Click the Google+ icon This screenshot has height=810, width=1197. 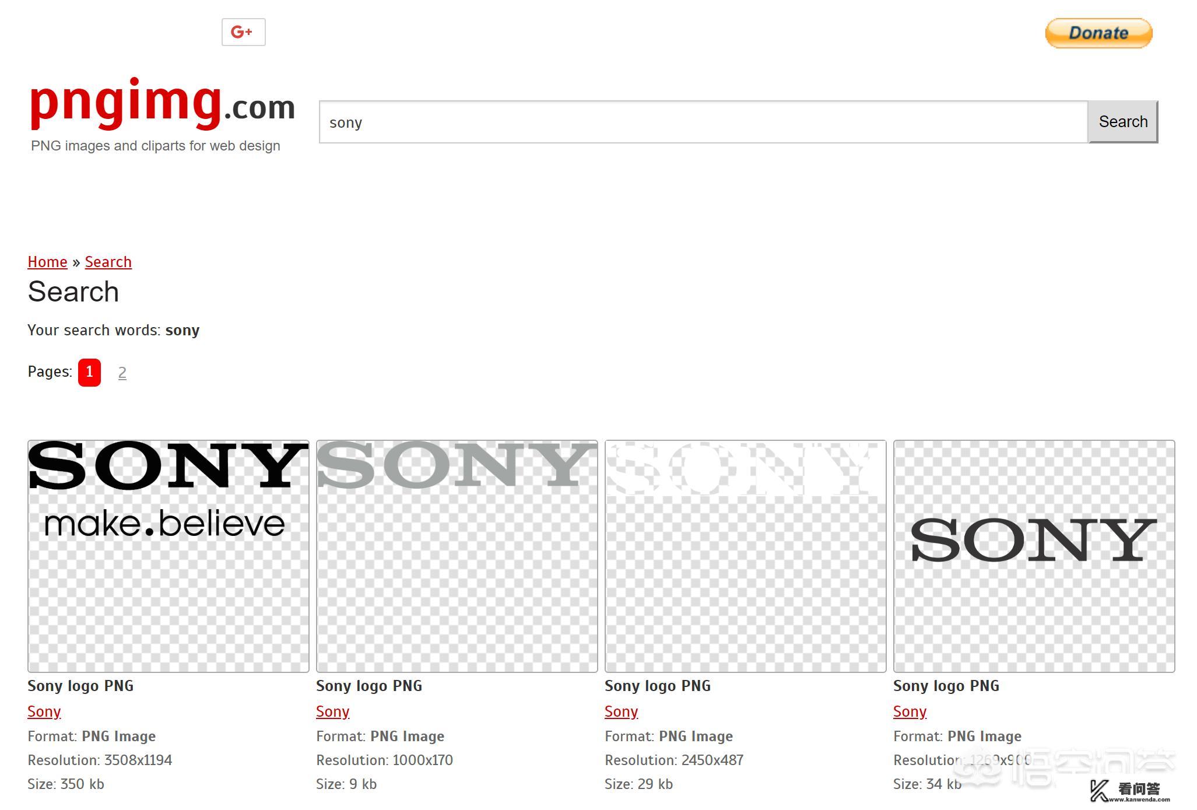[242, 31]
